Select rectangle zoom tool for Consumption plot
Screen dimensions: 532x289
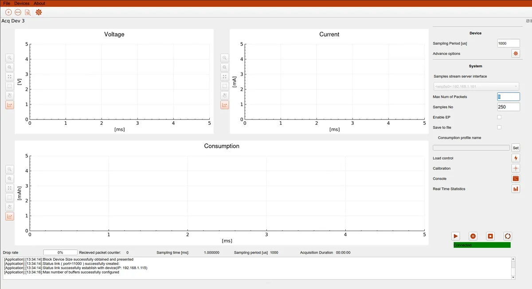[x=10, y=197]
